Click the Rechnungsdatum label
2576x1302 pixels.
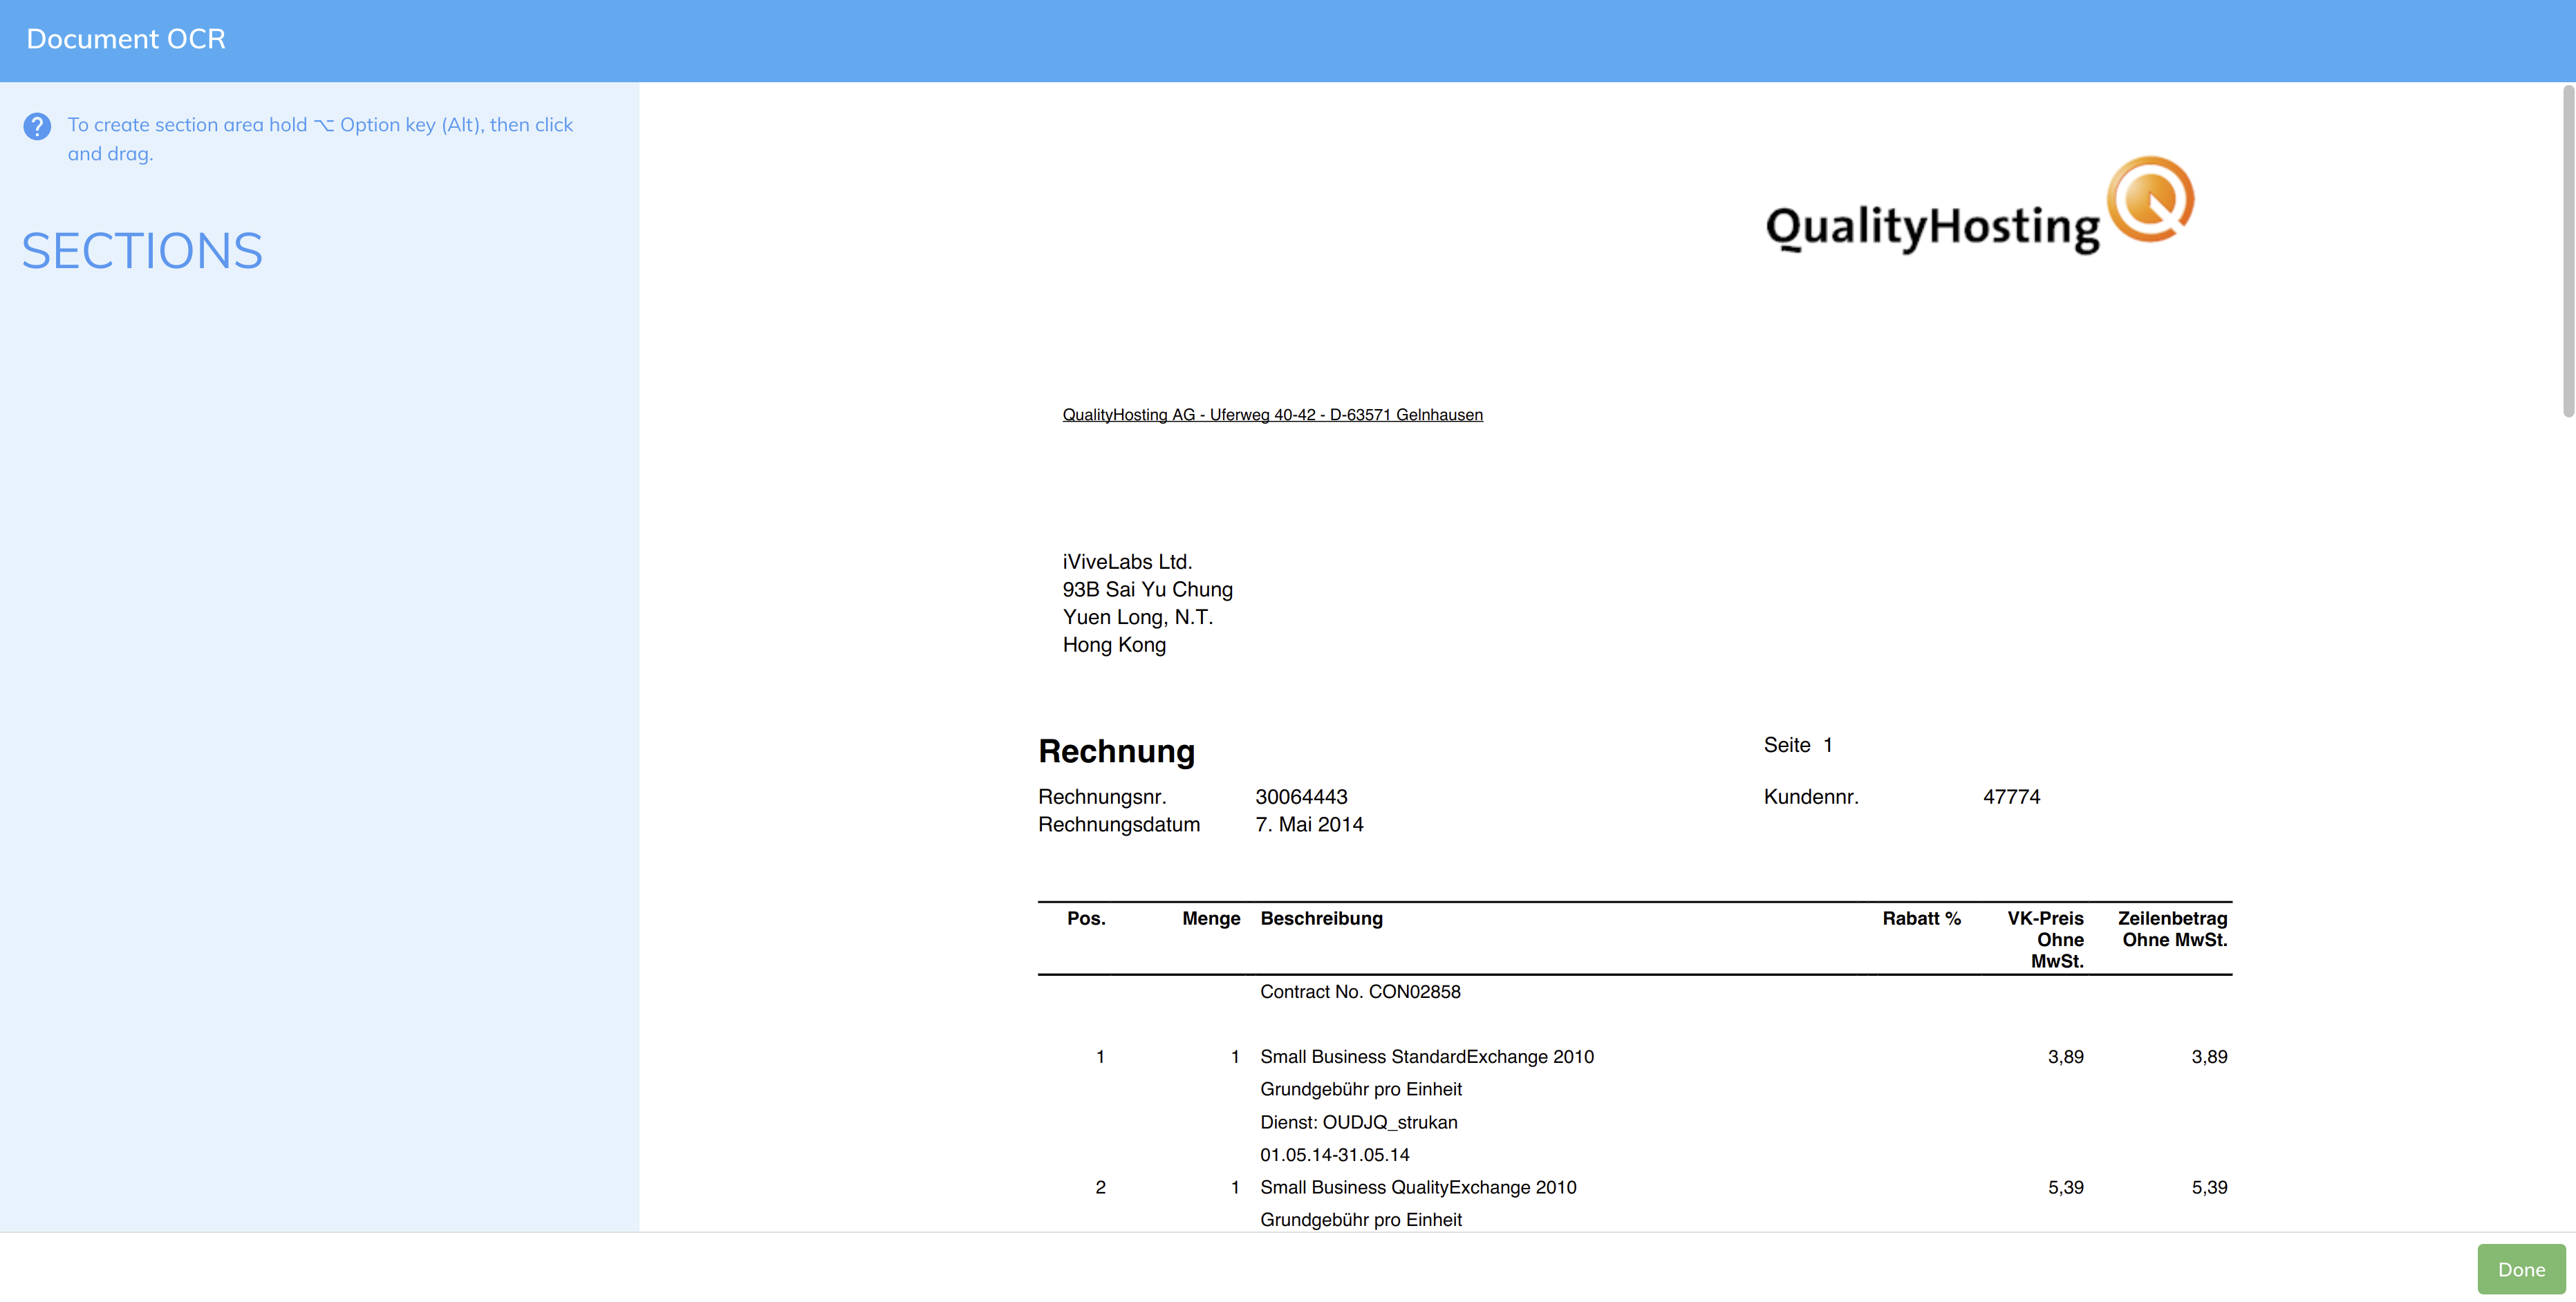coord(1119,824)
